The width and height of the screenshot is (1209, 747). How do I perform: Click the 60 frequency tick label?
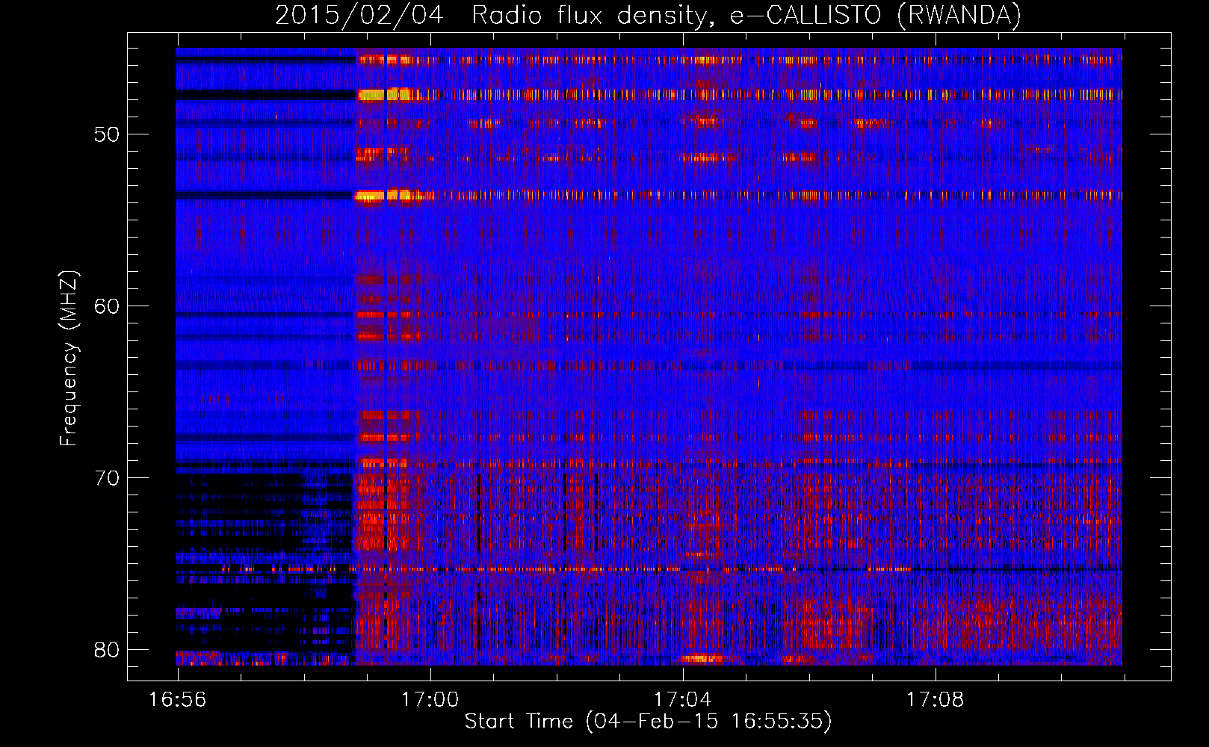[108, 306]
